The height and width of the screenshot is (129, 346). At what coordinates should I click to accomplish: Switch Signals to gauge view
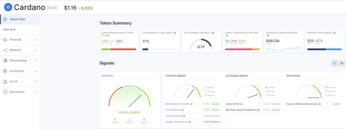(342, 63)
